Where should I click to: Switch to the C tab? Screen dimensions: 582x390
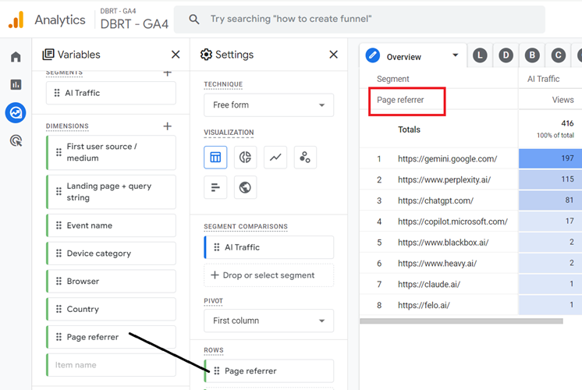559,55
